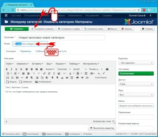
Task: Open Язык dropdown showing Все
Action: (136, 95)
